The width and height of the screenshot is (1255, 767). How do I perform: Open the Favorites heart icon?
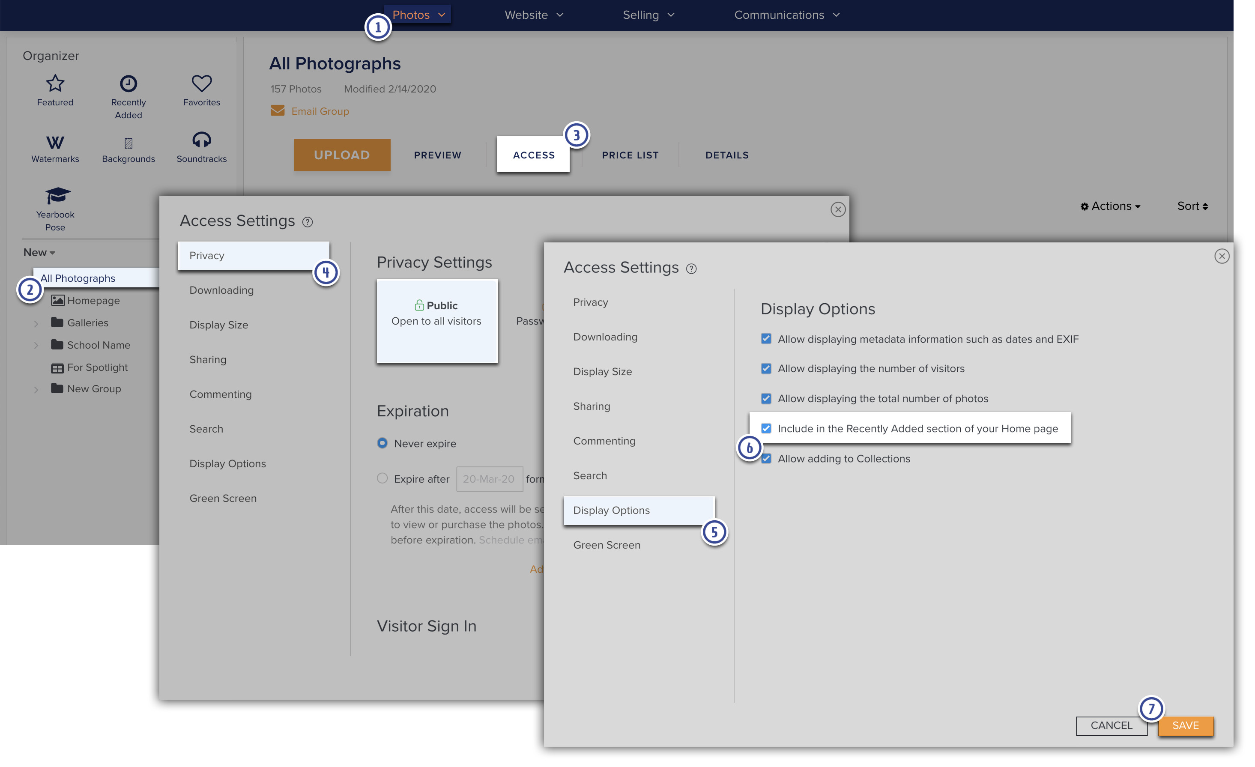(x=202, y=83)
